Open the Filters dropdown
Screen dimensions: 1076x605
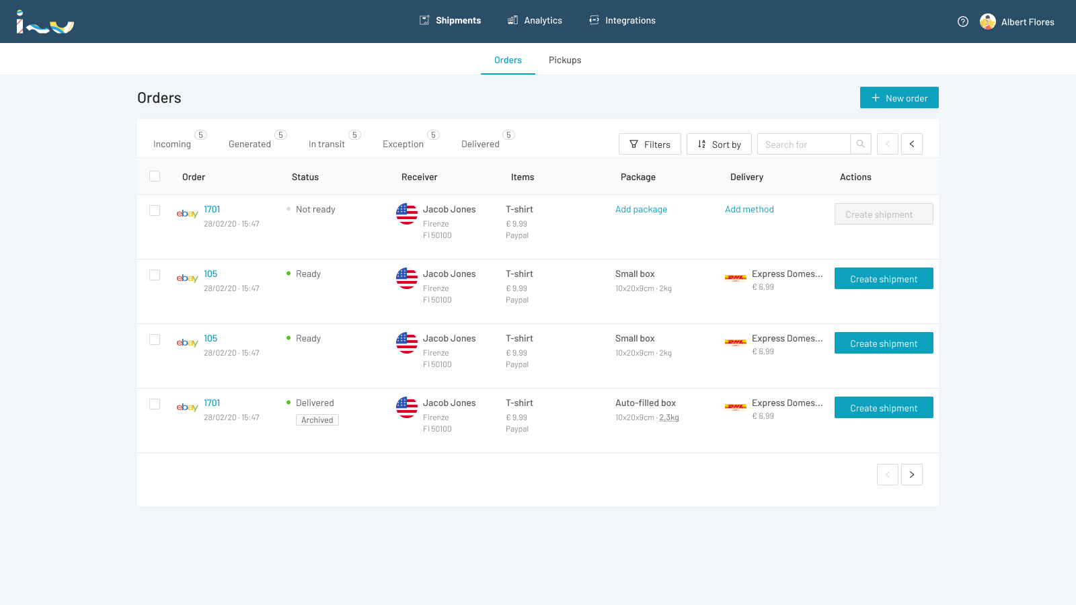(x=650, y=144)
